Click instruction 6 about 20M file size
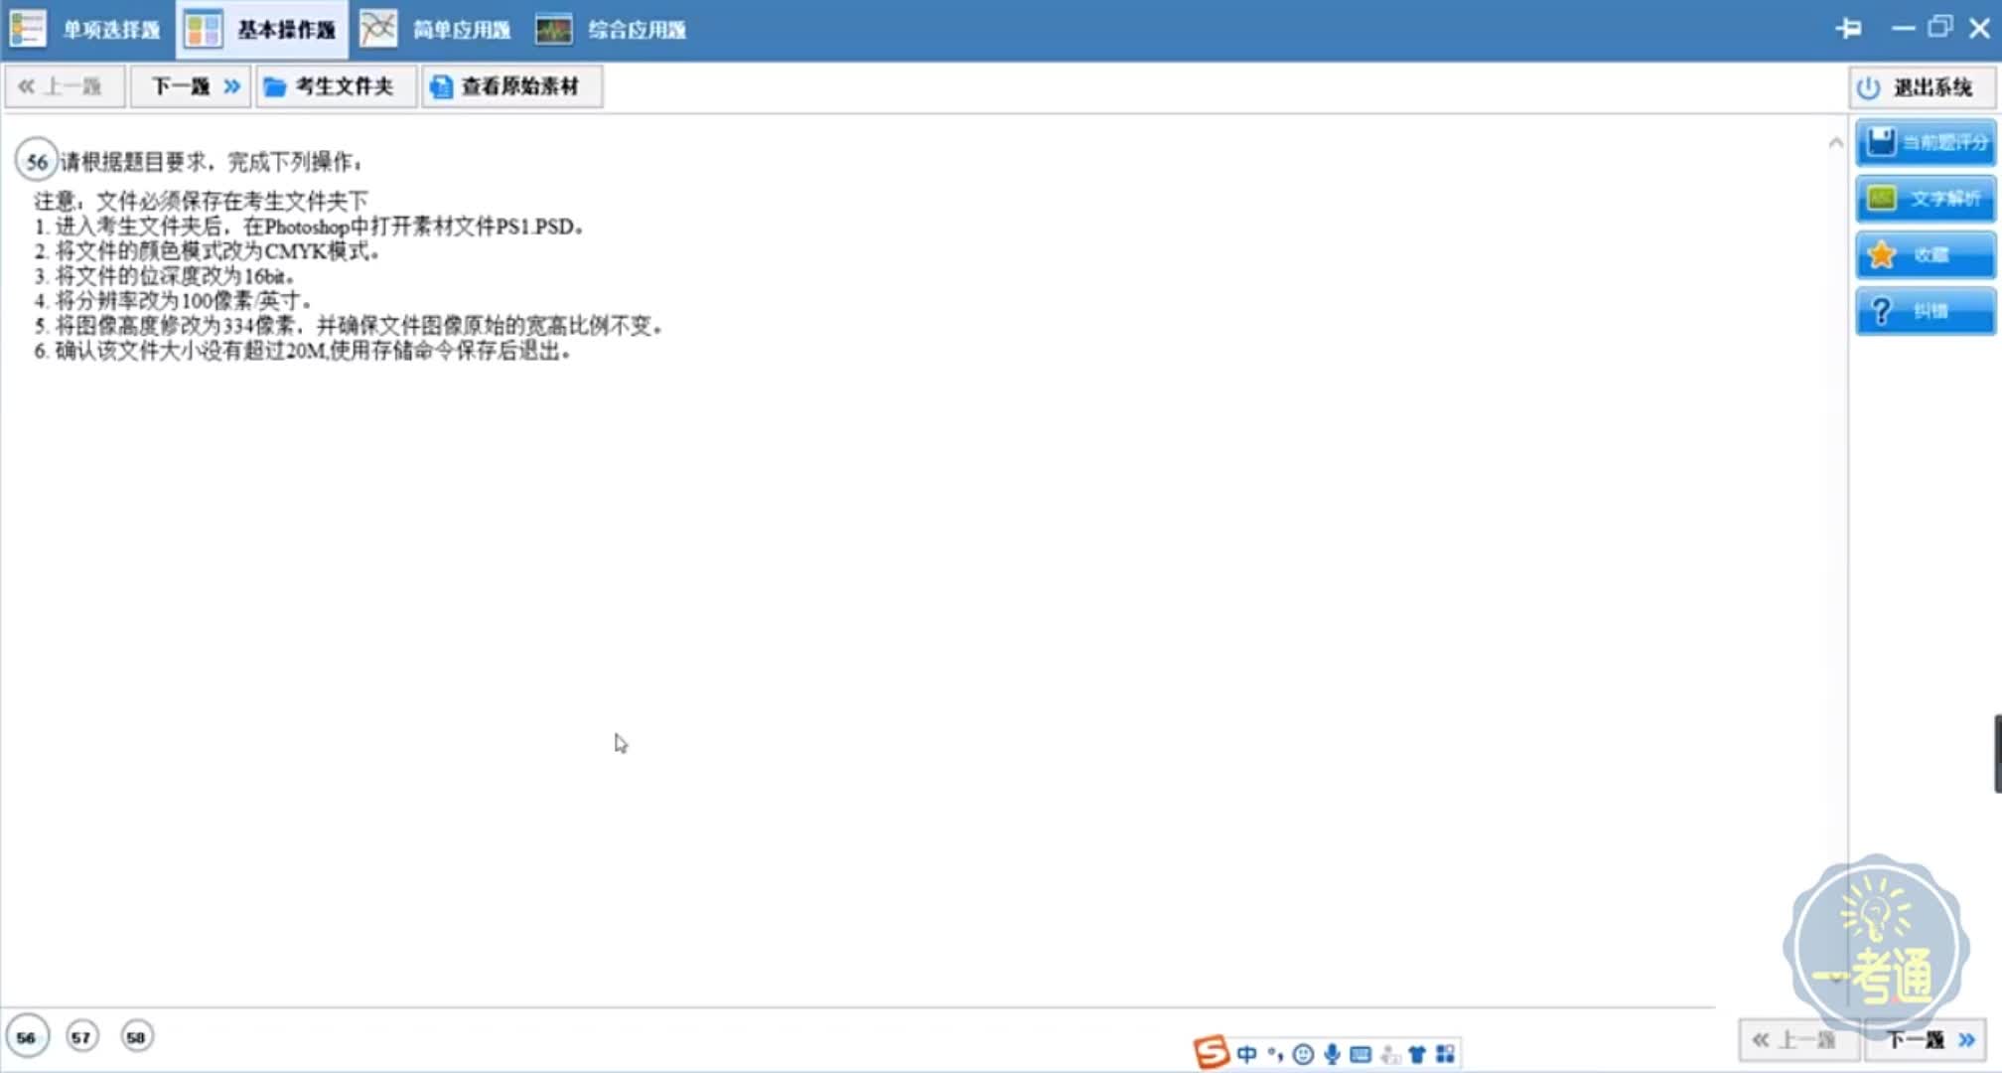 [302, 351]
